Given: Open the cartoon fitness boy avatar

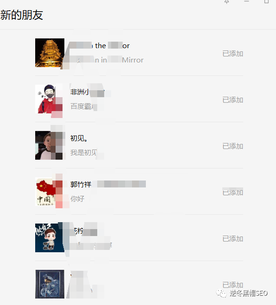Looking at the screenshot, I should click(50, 238).
